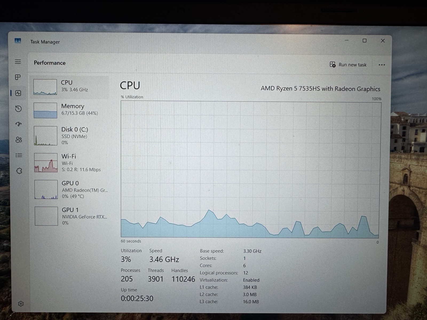427x320 pixels.
Task: Click the AMD Ryzen 5 7535HS processor name
Action: tap(320, 89)
